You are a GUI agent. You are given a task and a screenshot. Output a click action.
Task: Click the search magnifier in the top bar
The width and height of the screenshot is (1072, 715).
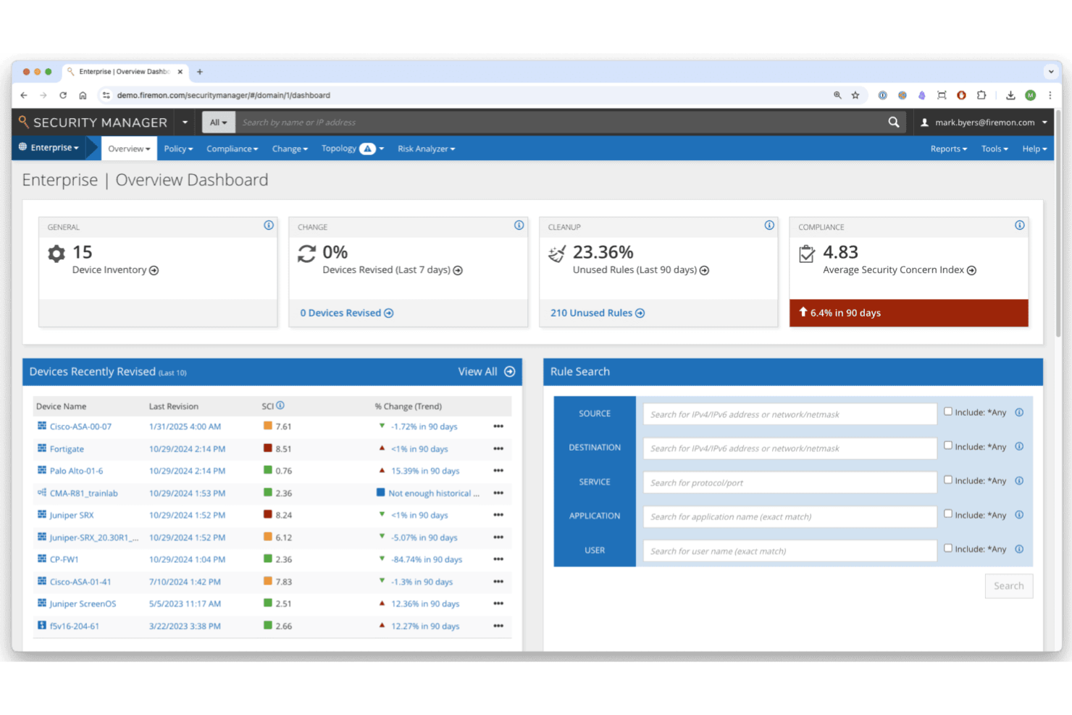(893, 122)
